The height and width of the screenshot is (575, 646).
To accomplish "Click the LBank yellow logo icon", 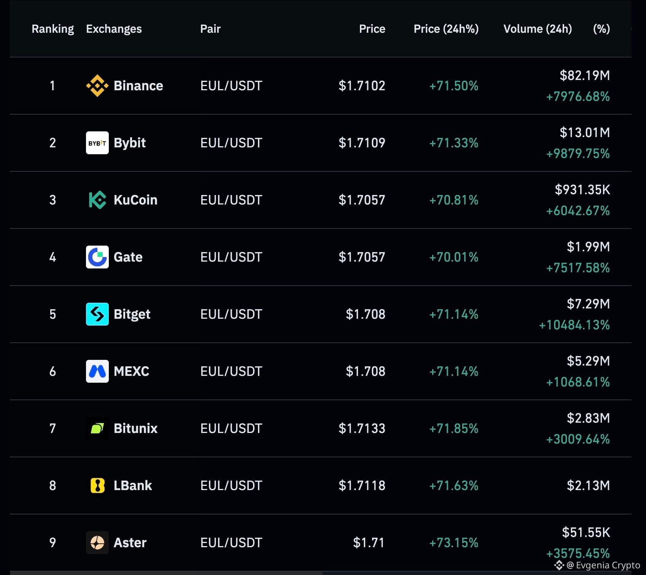I will click(x=97, y=486).
